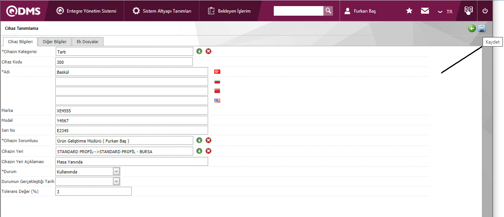
Task: Open the help book icon
Action: coord(468,10)
